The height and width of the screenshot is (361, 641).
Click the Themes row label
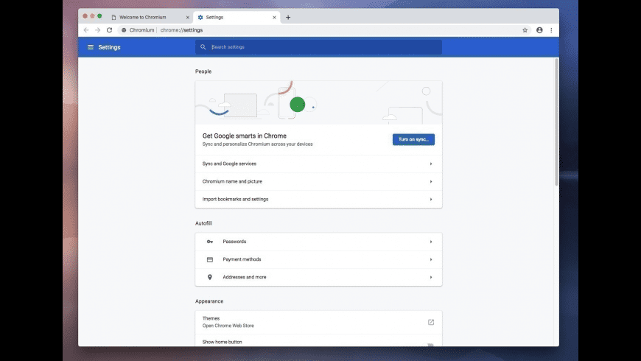point(211,318)
